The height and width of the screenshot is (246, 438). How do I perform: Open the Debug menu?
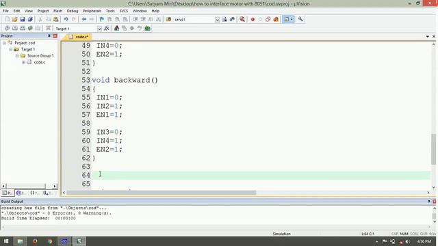coord(73,11)
